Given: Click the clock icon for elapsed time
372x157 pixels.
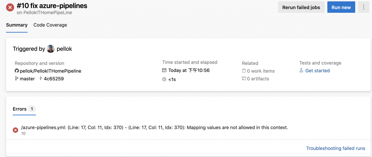Looking at the screenshot, I should [164, 79].
